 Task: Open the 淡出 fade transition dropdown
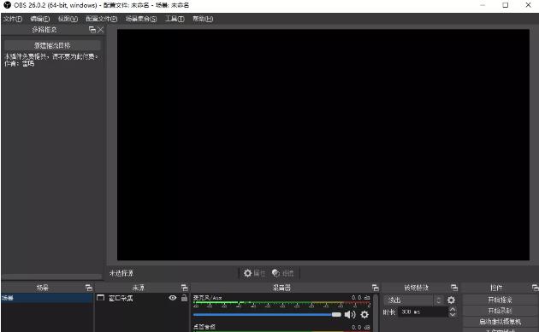coord(413,300)
